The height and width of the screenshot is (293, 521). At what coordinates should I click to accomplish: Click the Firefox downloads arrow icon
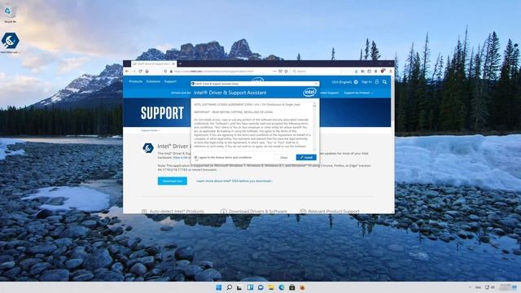click(357, 71)
